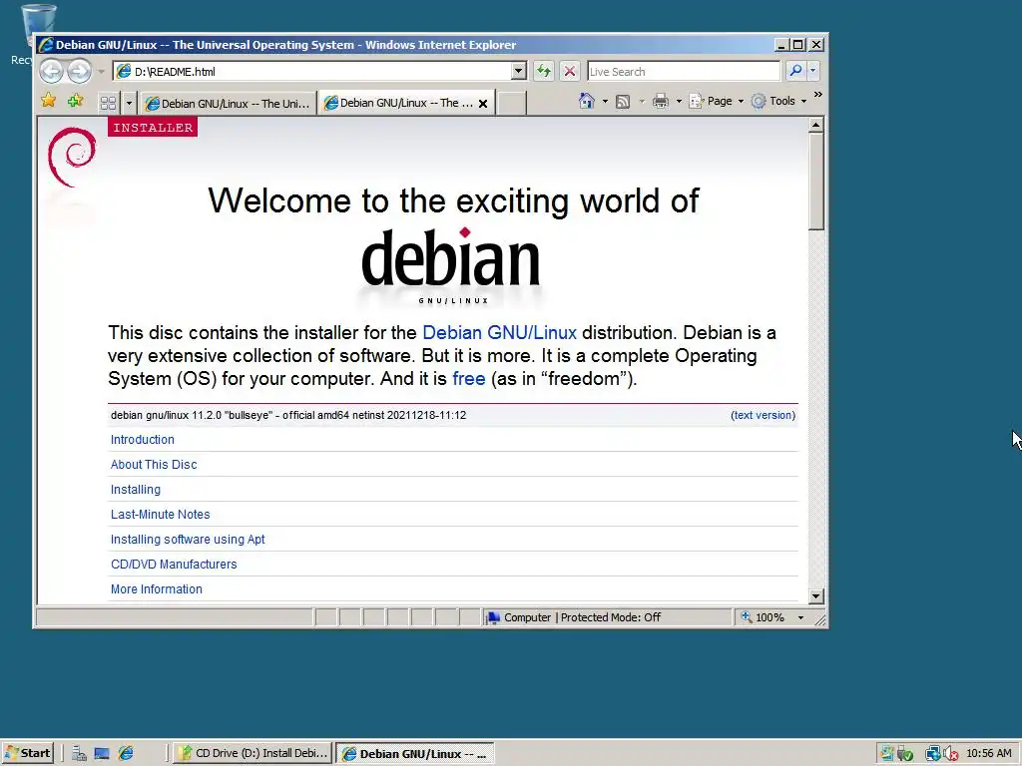
Task: Open a new blank tab
Action: (x=512, y=103)
